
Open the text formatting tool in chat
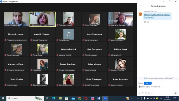[x=140, y=93]
